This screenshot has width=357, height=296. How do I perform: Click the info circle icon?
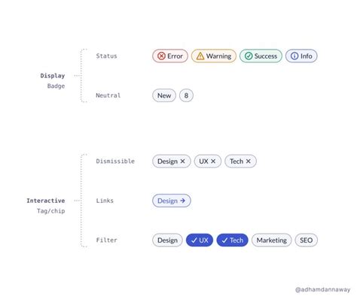point(294,56)
